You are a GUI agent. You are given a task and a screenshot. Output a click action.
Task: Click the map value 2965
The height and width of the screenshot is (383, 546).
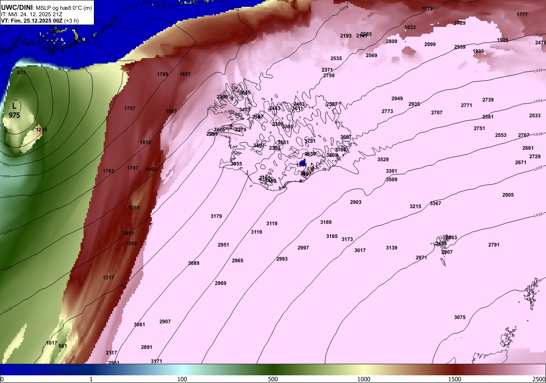pos(238,261)
